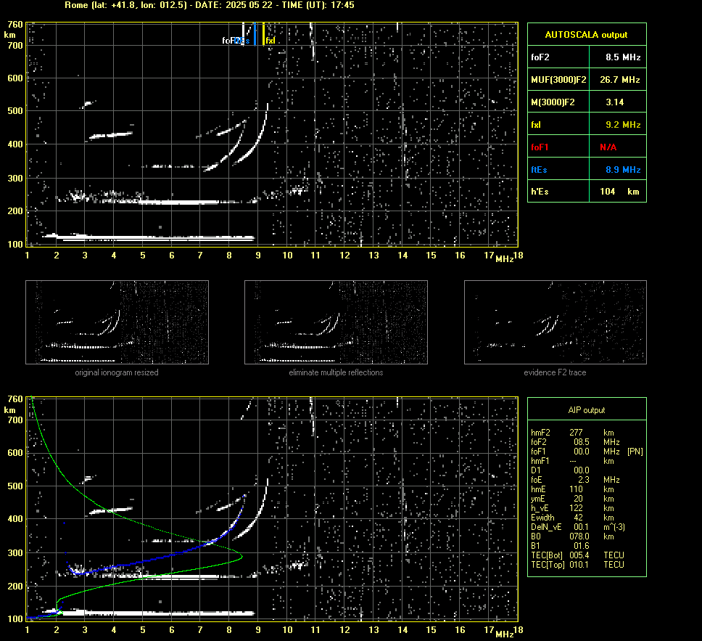Click the 300 km axis label of bottom ionogram
This screenshot has width=702, height=641.
pyautogui.click(x=15, y=552)
